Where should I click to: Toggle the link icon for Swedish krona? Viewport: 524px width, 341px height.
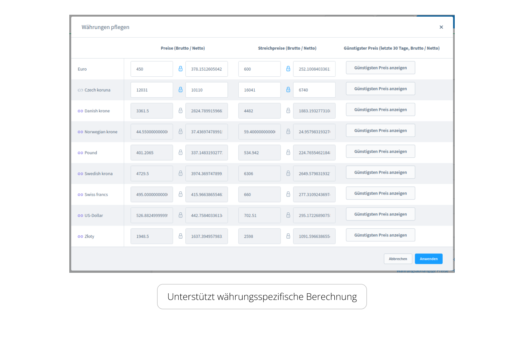(80, 174)
